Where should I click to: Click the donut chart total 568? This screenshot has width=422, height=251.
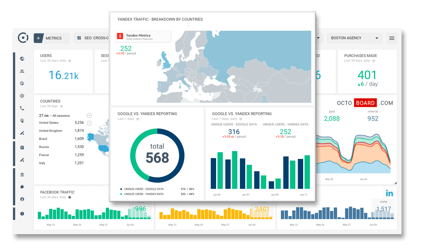click(x=157, y=155)
